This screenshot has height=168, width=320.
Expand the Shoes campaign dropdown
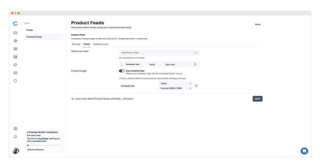pyautogui.click(x=176, y=83)
